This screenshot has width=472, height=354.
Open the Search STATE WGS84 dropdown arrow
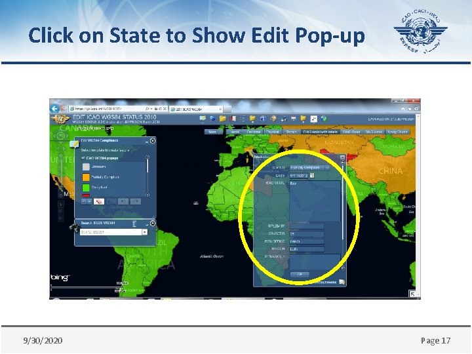145,232
